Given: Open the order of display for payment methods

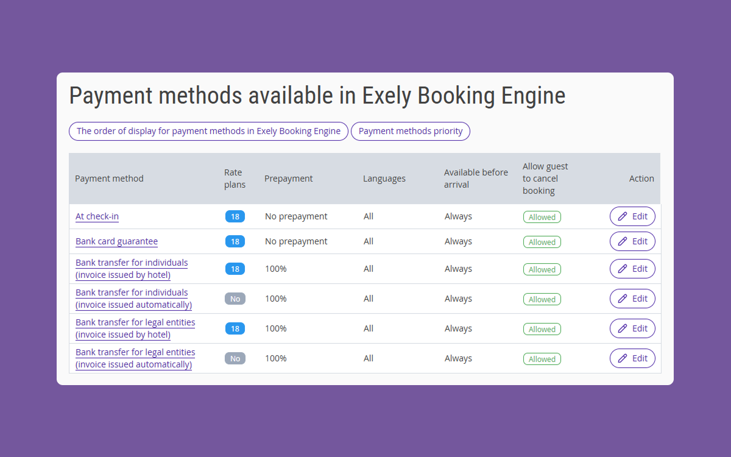Looking at the screenshot, I should pyautogui.click(x=208, y=131).
